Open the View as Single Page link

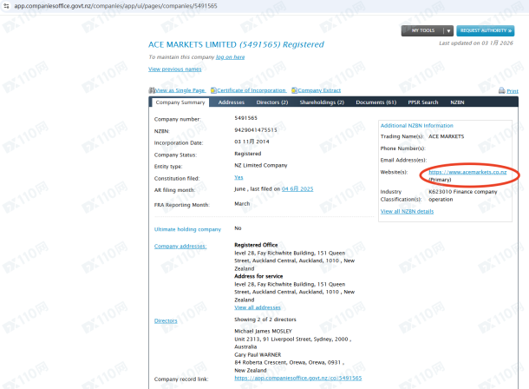180,90
